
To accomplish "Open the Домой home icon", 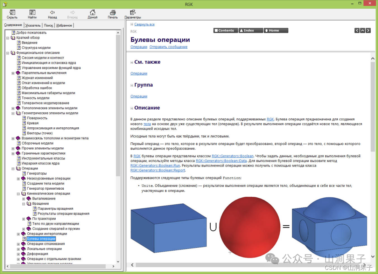I will pyautogui.click(x=92, y=12).
